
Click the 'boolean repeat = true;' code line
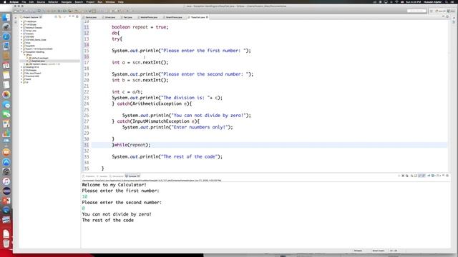coord(140,27)
